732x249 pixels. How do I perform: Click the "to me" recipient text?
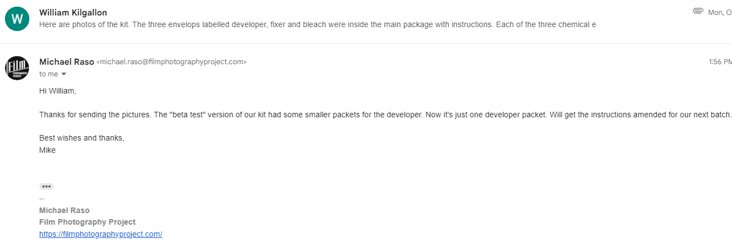(49, 74)
